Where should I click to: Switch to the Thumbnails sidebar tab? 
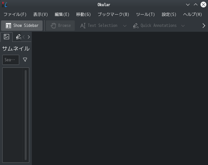(6, 37)
